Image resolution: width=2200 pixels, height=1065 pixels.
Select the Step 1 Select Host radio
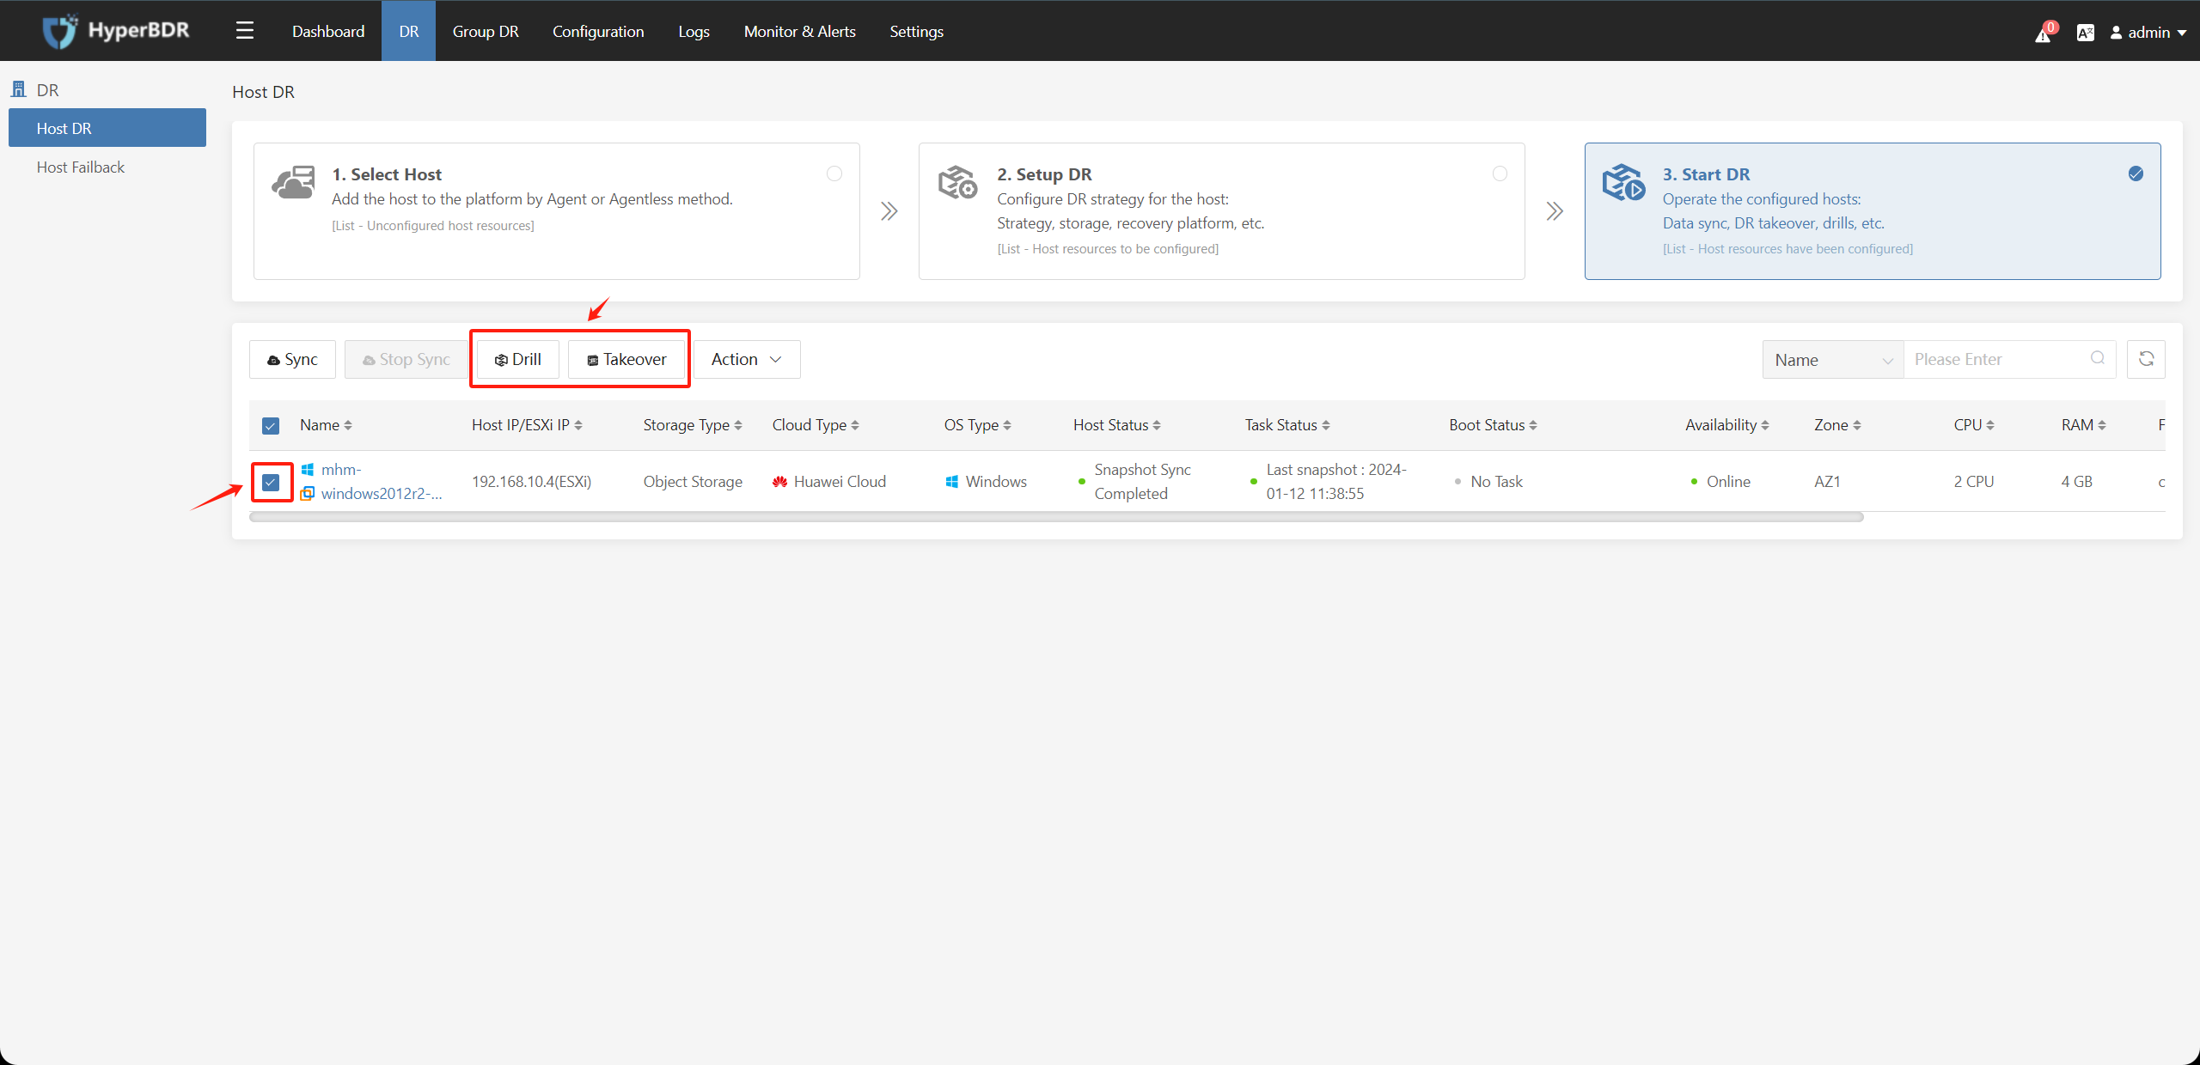click(834, 173)
